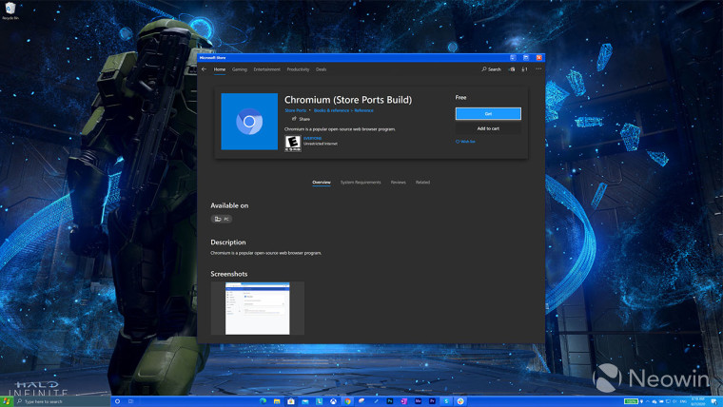Open Adobe Media Encoder from taskbar

(x=419, y=401)
